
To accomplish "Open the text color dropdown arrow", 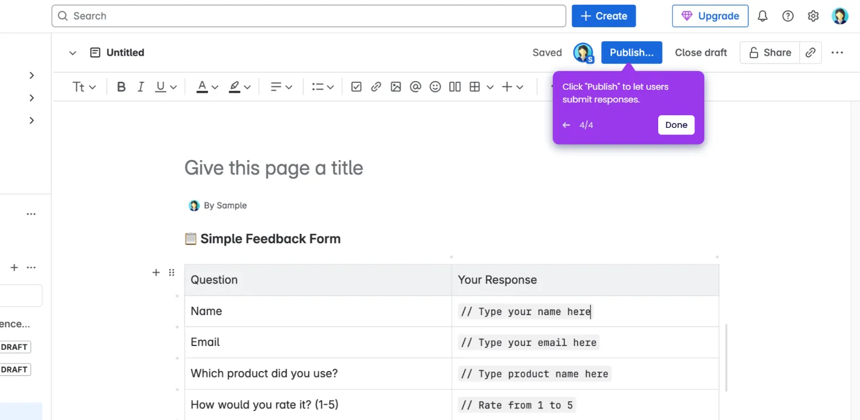I will tap(215, 87).
